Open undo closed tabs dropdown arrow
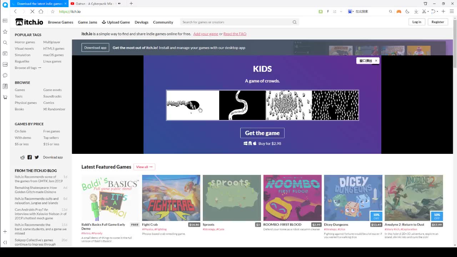The height and width of the screenshot is (257, 457). tap(437, 11)
